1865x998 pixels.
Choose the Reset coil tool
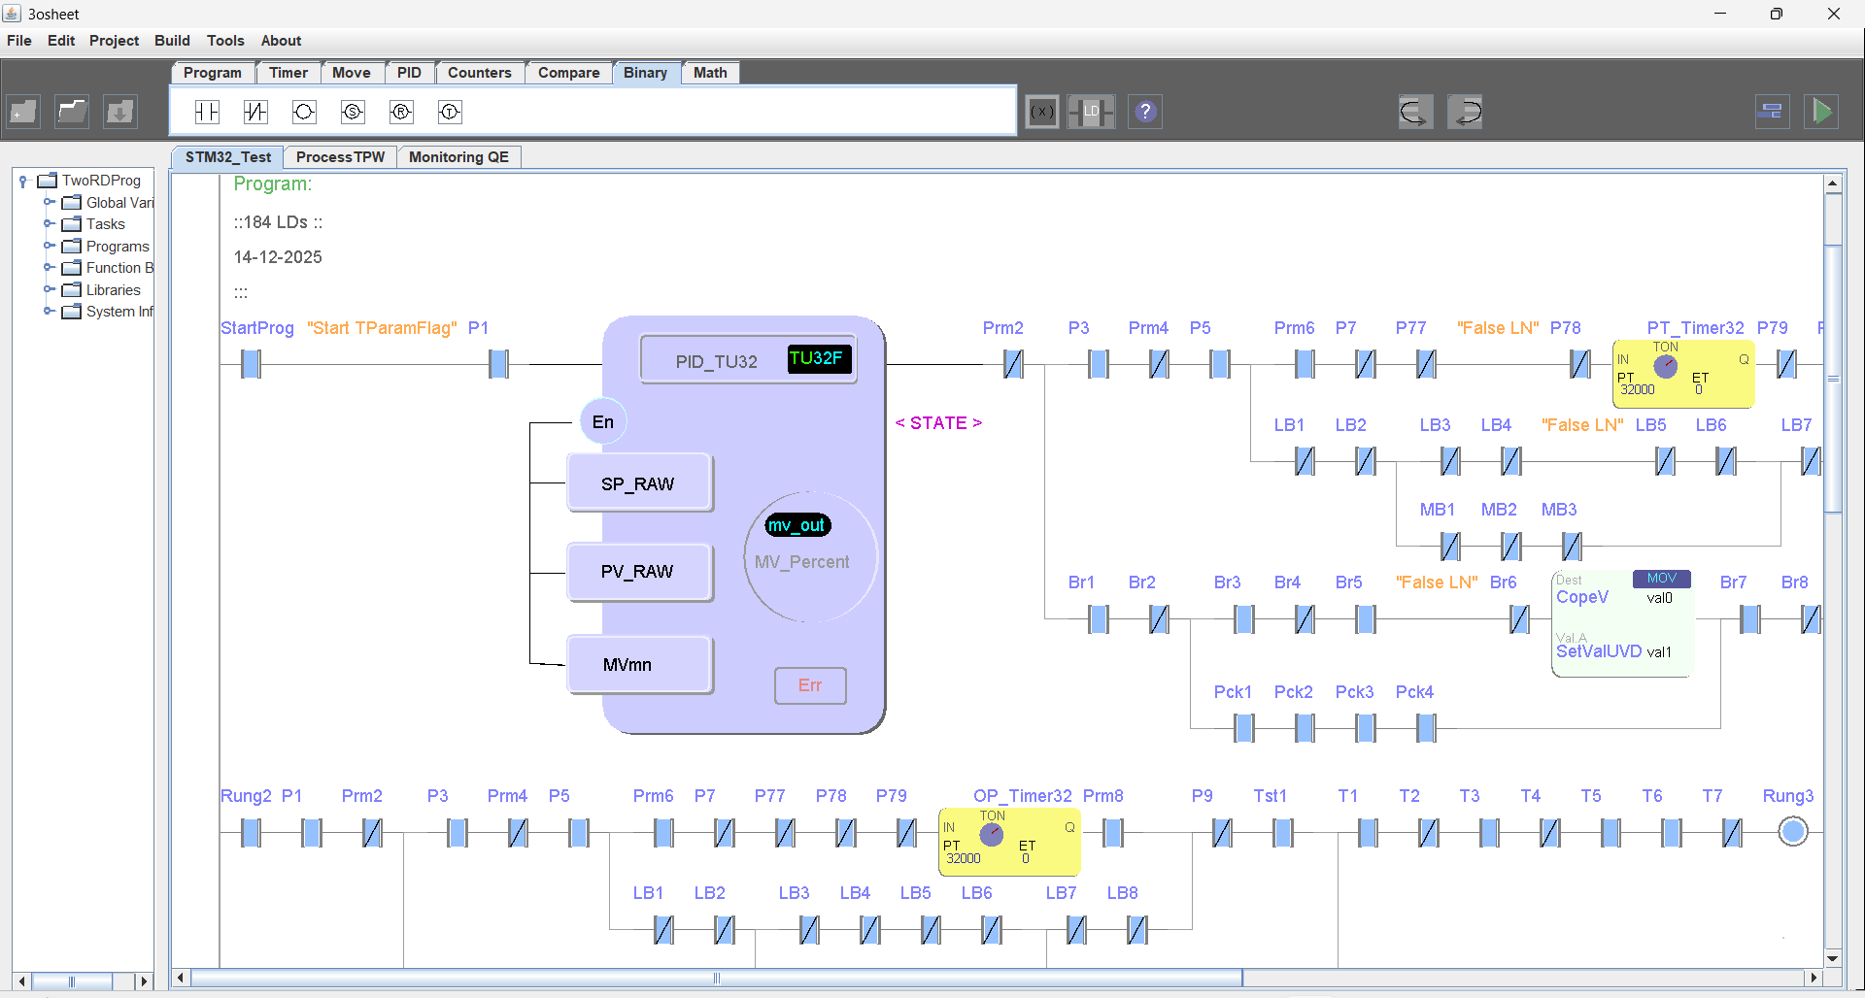click(x=401, y=112)
